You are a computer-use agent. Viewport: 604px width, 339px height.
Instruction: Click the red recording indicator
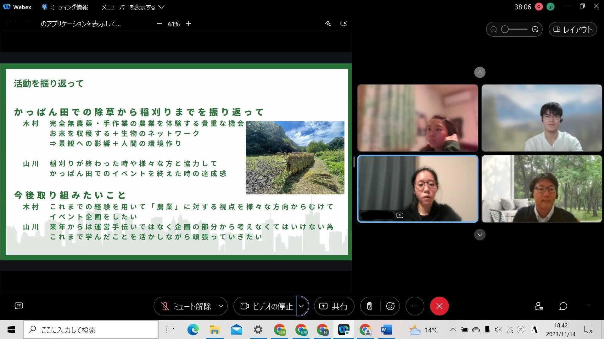click(539, 7)
